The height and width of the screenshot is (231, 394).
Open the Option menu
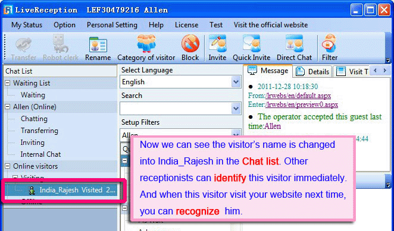(64, 25)
